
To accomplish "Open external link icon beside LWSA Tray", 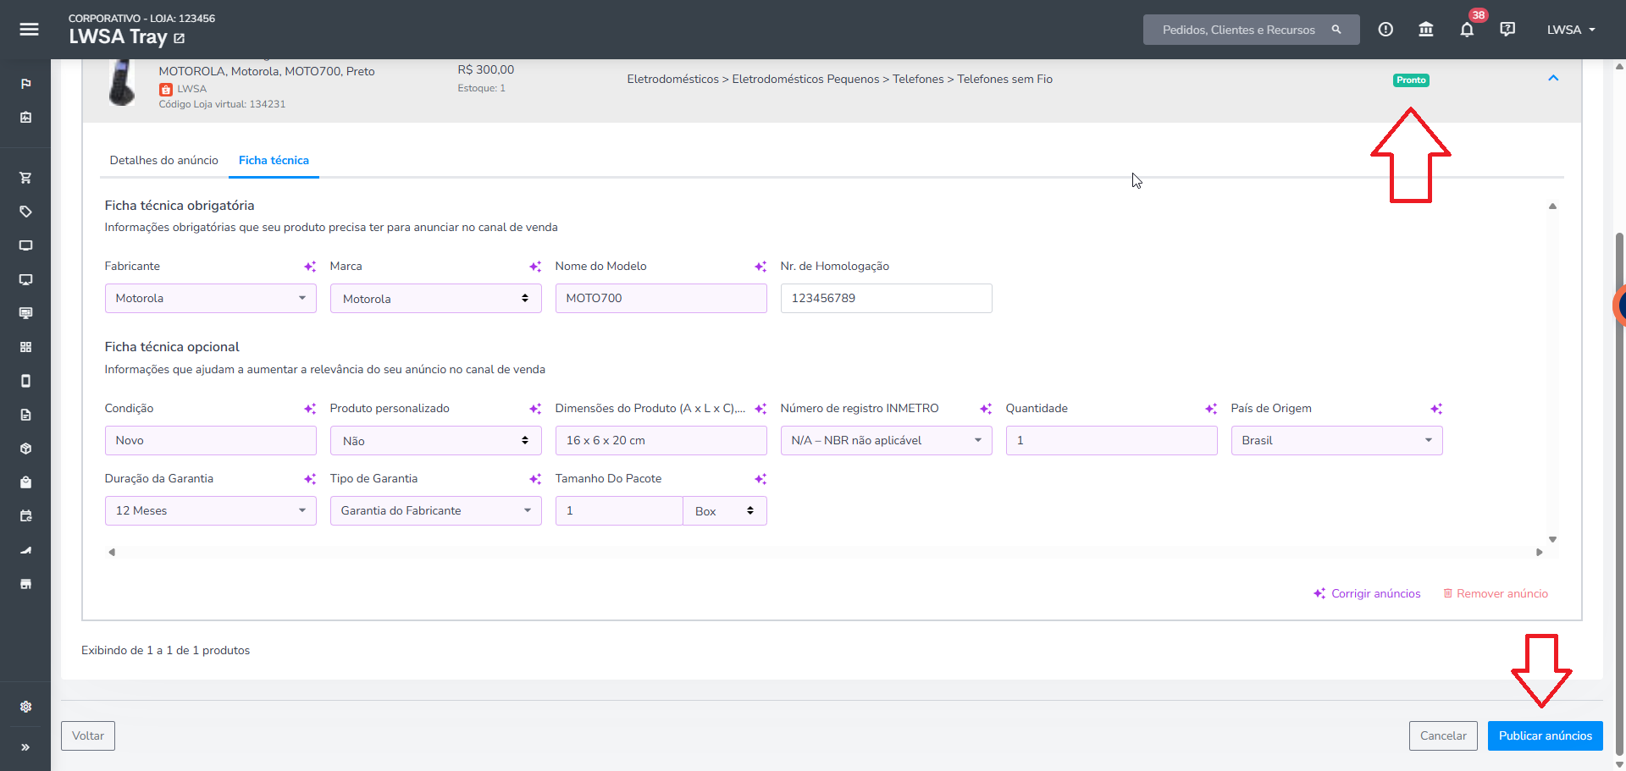I will pyautogui.click(x=180, y=38).
